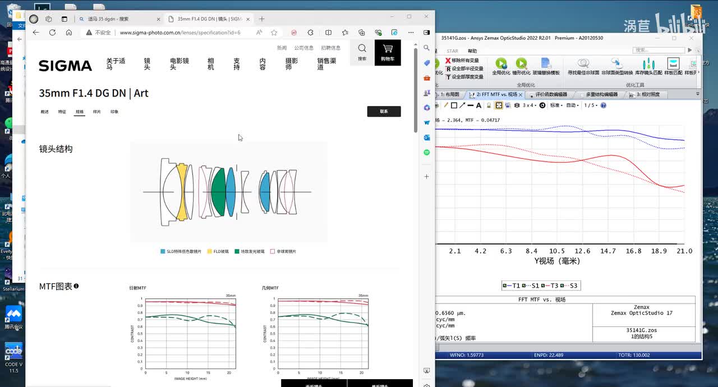Open the 1 / 5 configuration dropdown

pyautogui.click(x=590, y=105)
